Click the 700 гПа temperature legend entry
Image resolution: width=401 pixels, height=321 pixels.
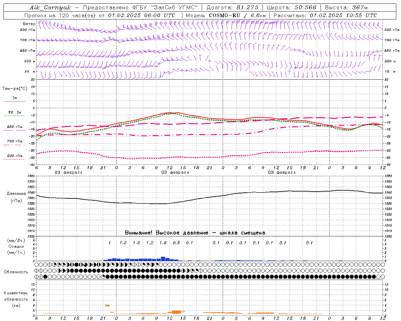15,141
